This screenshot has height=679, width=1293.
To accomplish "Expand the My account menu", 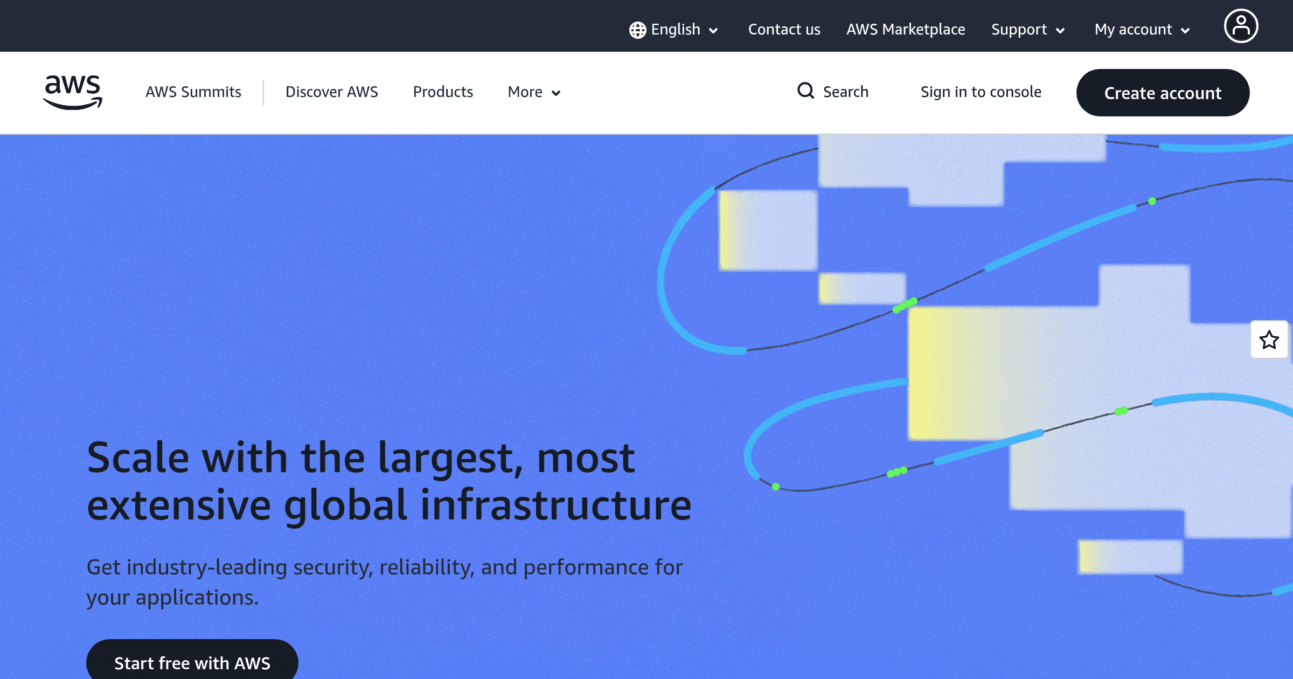I will click(x=1142, y=30).
